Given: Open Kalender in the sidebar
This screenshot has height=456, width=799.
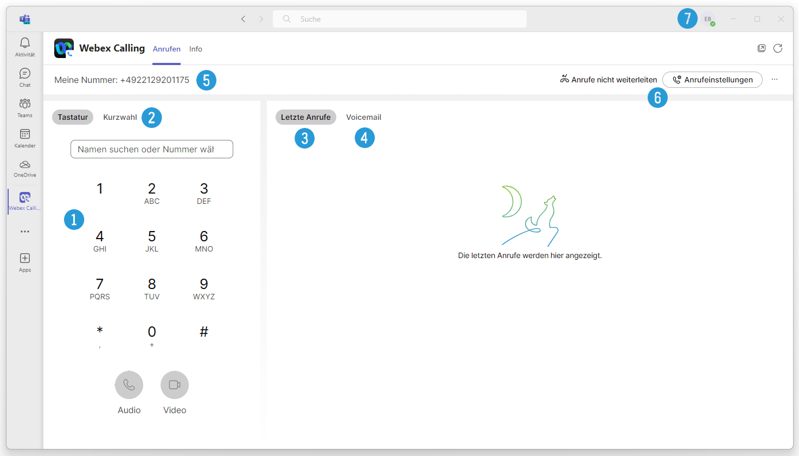Looking at the screenshot, I should click(x=25, y=138).
